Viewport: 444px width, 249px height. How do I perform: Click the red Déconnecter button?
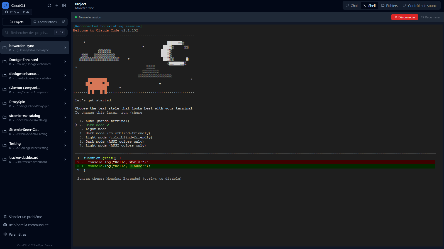tap(405, 17)
